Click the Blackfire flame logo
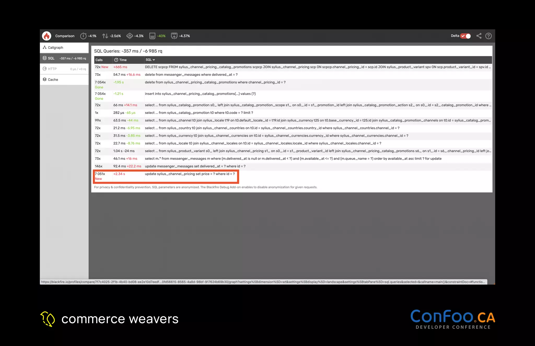 [47, 36]
